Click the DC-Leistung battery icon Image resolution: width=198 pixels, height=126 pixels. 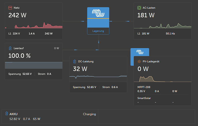point(74,61)
